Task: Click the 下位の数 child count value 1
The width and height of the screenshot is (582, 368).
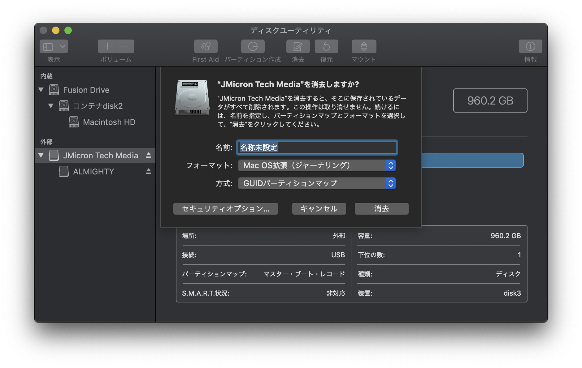Action: 519,255
